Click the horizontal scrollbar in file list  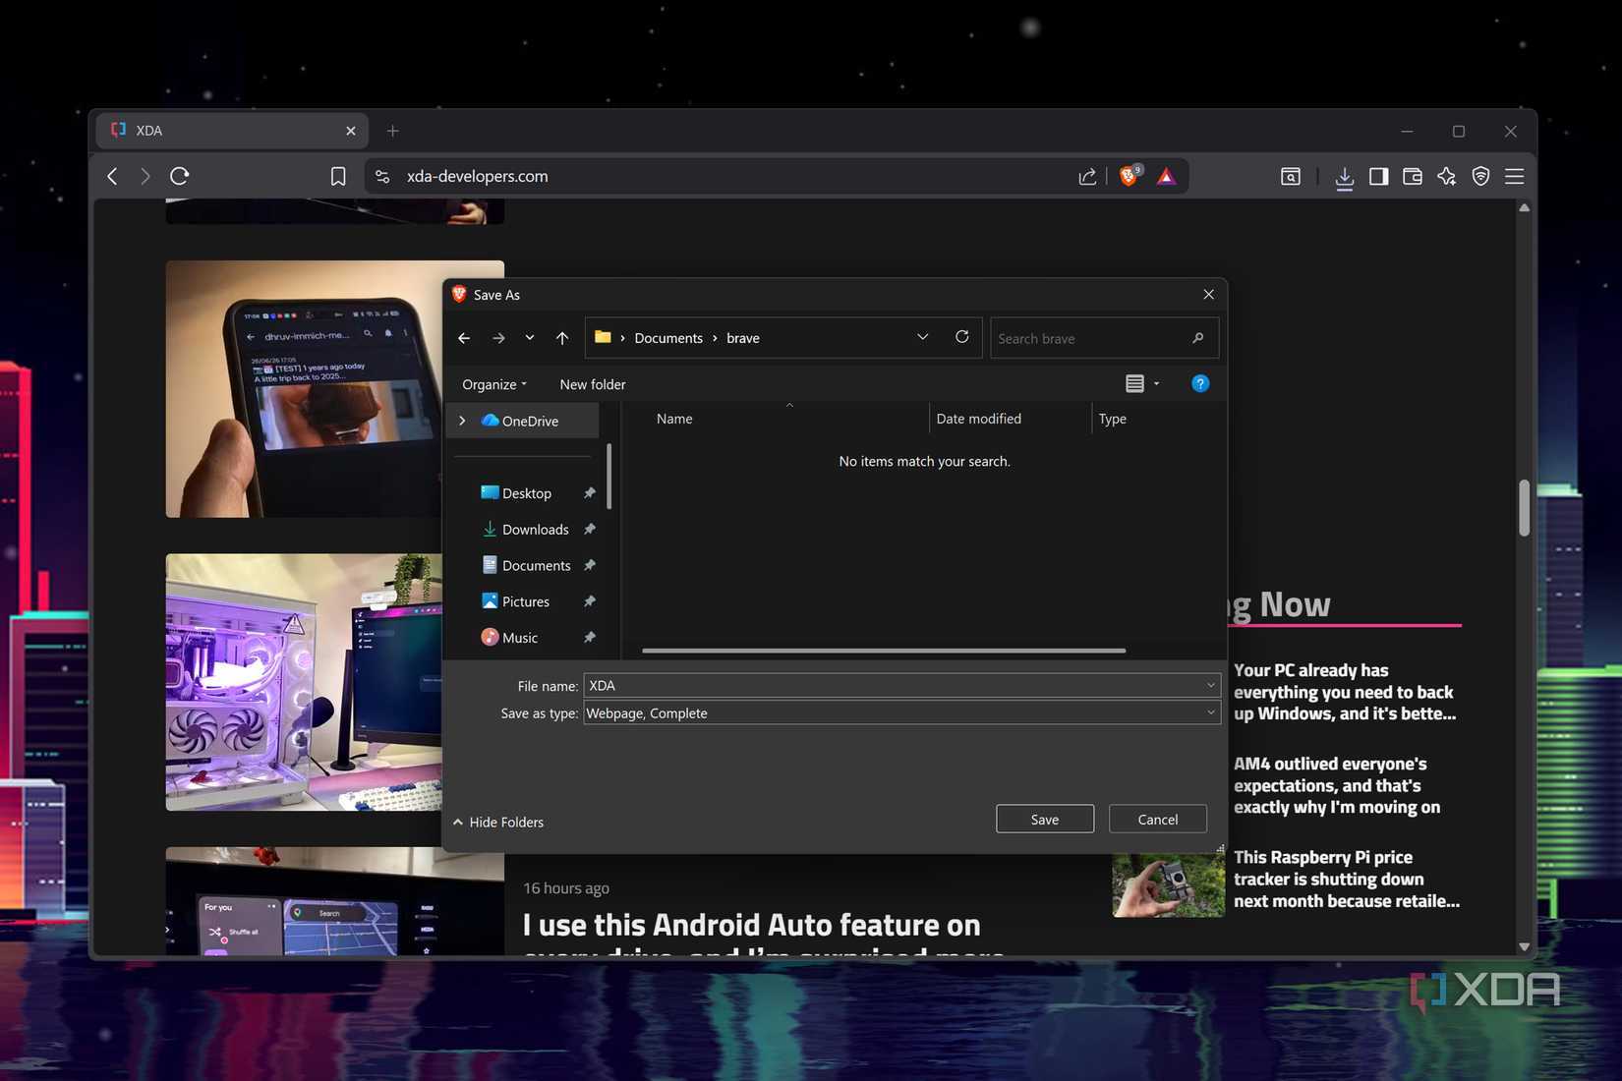point(883,651)
